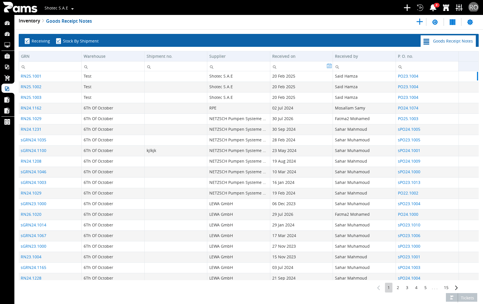Image resolution: width=483 pixels, height=304 pixels.
Task: Open purchase order link PO24.1074
Action: pos(408,108)
